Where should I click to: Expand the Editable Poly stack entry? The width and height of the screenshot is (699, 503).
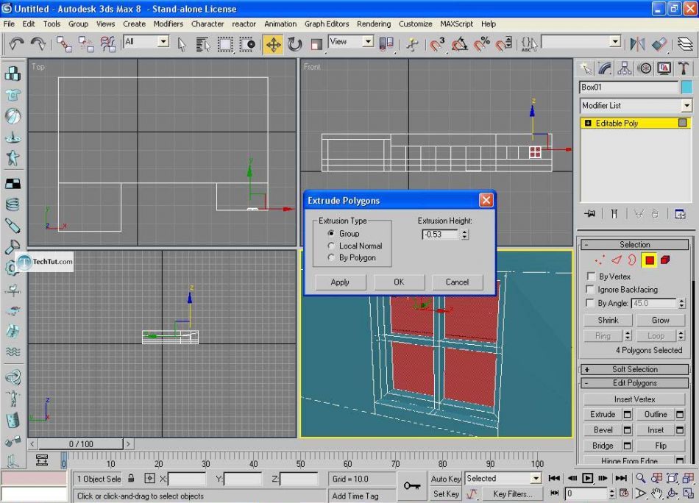coord(588,123)
